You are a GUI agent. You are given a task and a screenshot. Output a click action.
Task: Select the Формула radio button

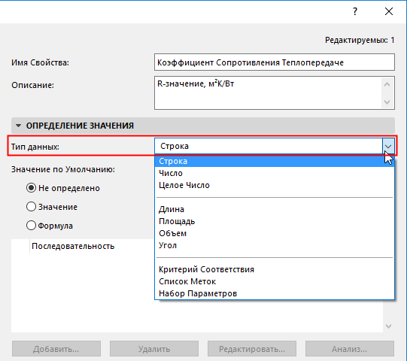31,226
